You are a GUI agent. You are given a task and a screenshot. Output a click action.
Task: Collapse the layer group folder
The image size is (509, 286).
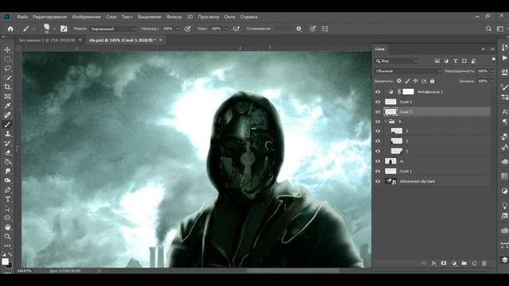click(x=386, y=122)
